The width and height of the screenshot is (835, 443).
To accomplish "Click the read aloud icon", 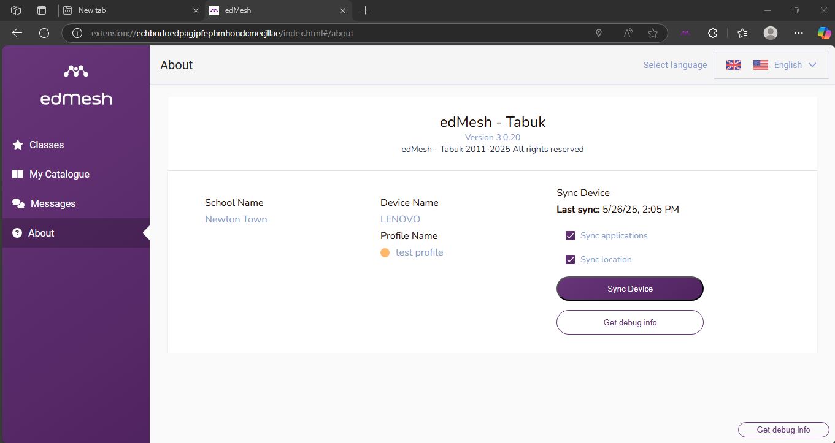I will (x=628, y=33).
